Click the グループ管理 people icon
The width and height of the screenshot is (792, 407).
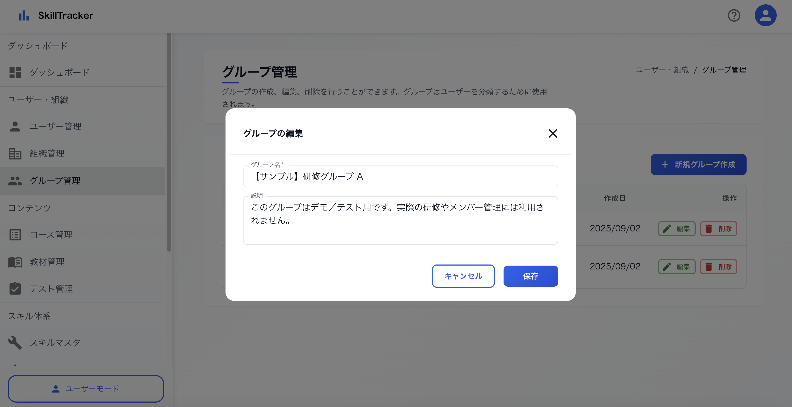15,181
